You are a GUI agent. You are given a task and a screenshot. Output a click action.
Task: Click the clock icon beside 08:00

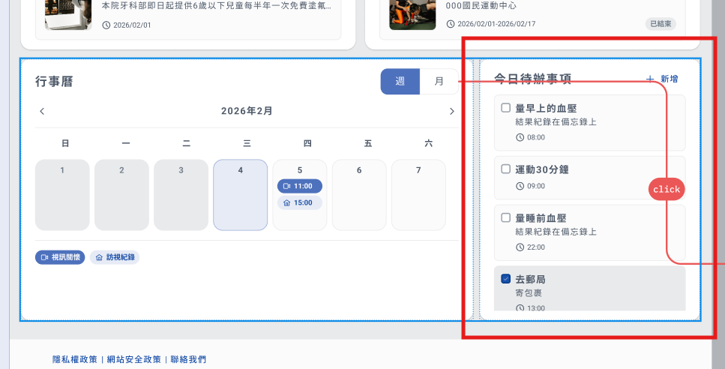coord(520,137)
